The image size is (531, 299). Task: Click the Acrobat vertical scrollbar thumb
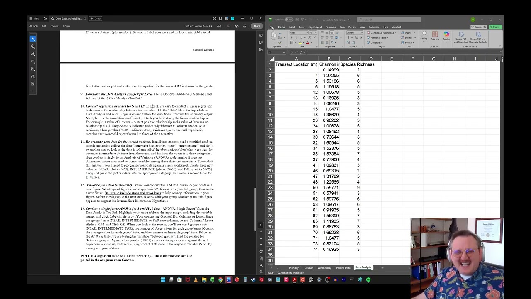tap(255, 209)
